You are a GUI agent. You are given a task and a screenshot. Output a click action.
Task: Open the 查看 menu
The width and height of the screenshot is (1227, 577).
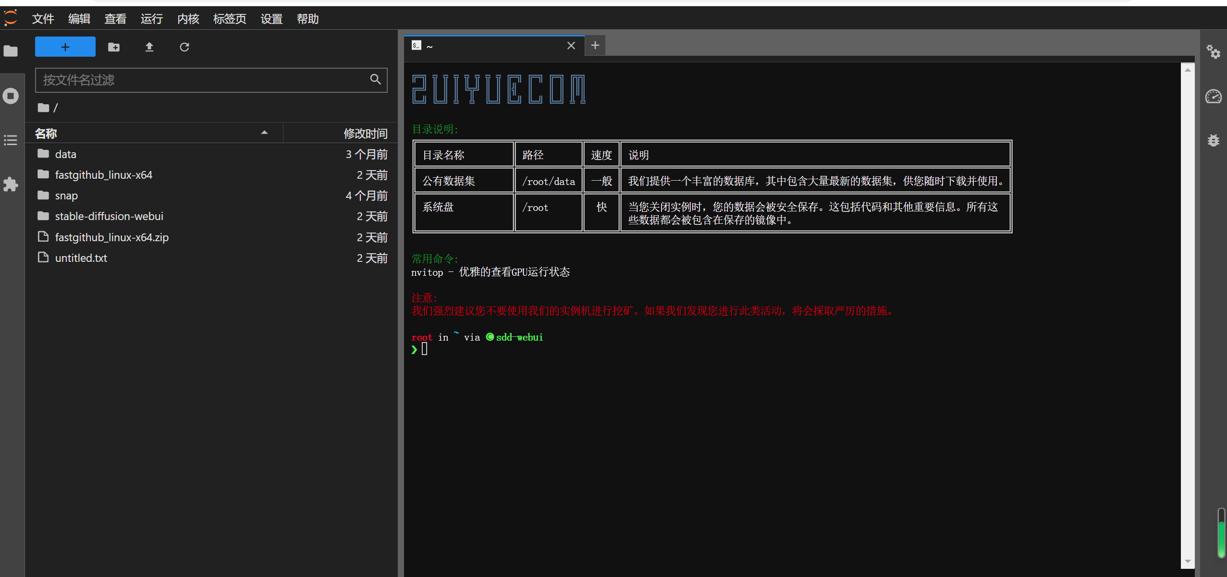point(115,19)
